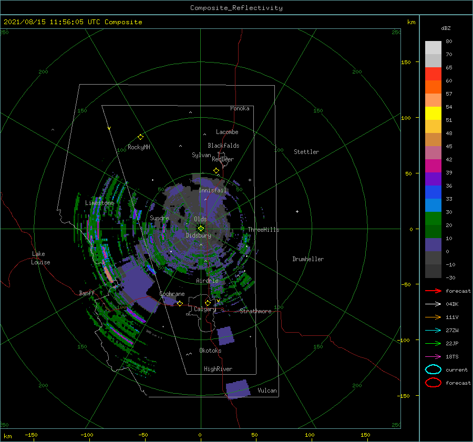Click the Blackfalds town label
Image resolution: width=473 pixels, height=442 pixels.
(223, 146)
